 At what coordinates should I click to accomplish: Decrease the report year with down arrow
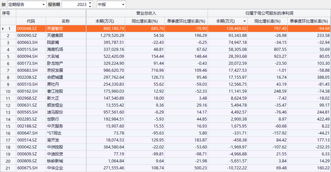(x=90, y=6)
